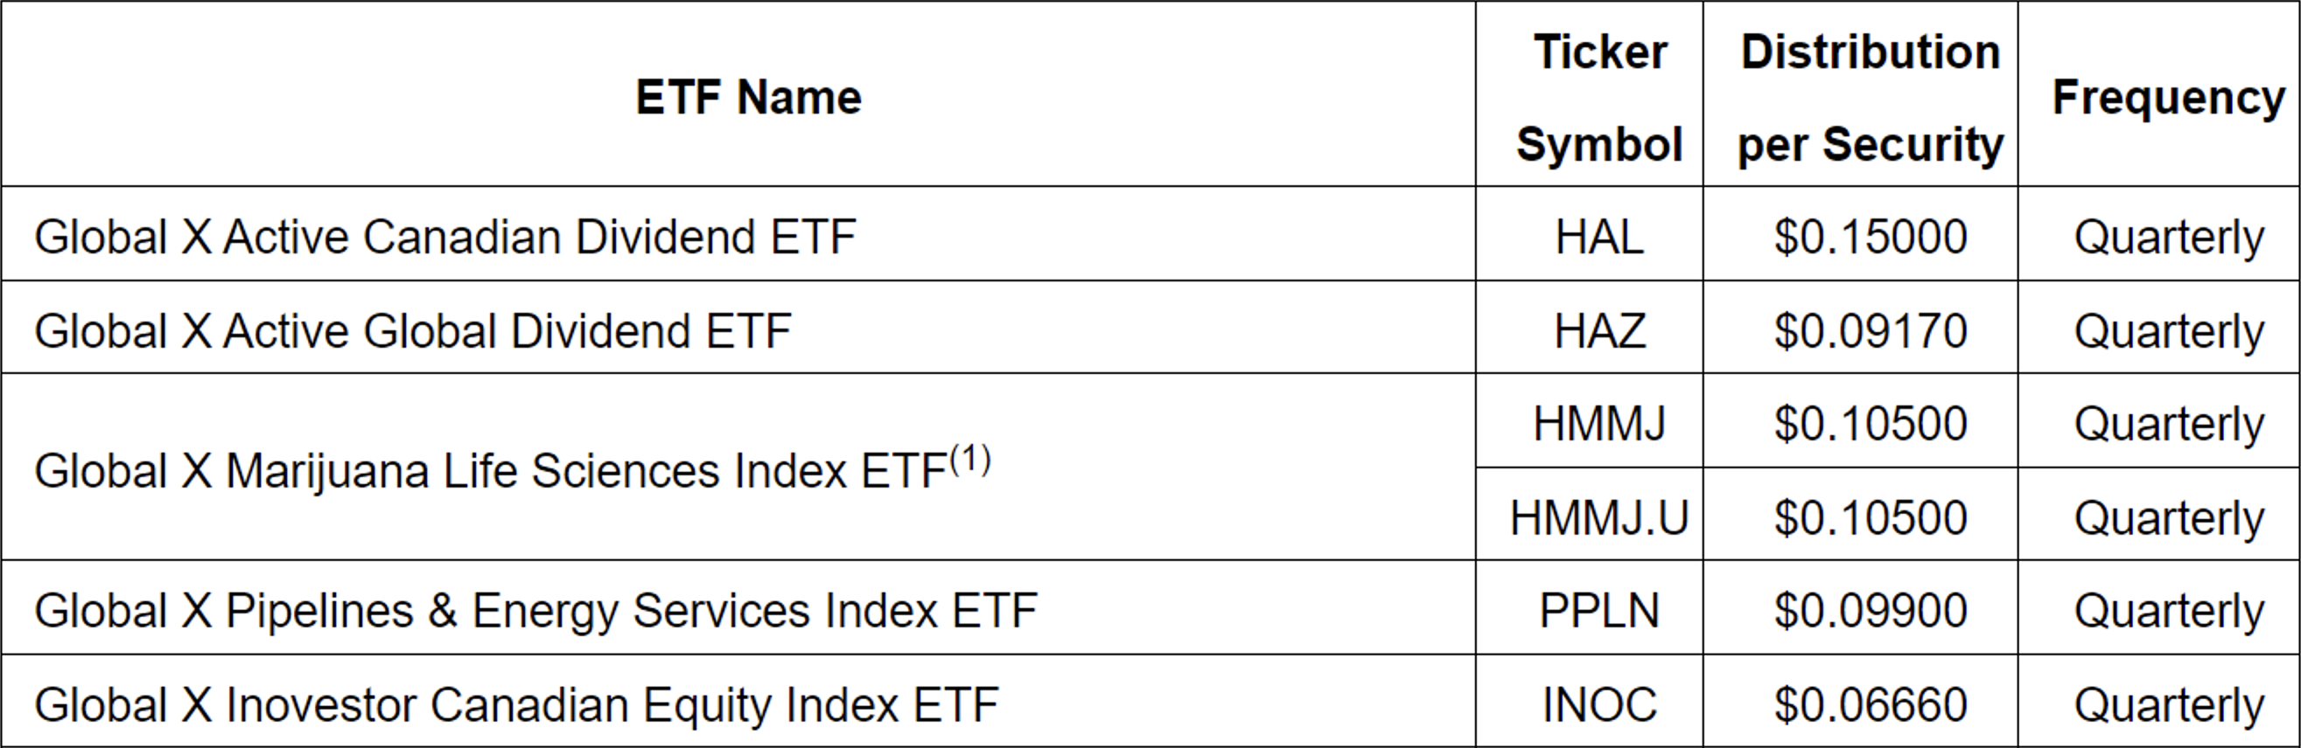2301x748 pixels.
Task: Click Global X Active Canadian Dividend ETF
Action: pos(444,238)
